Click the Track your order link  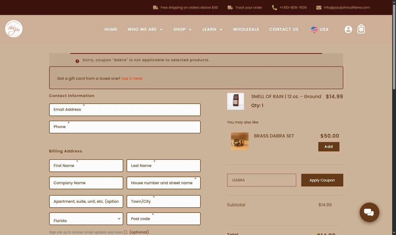249,8
